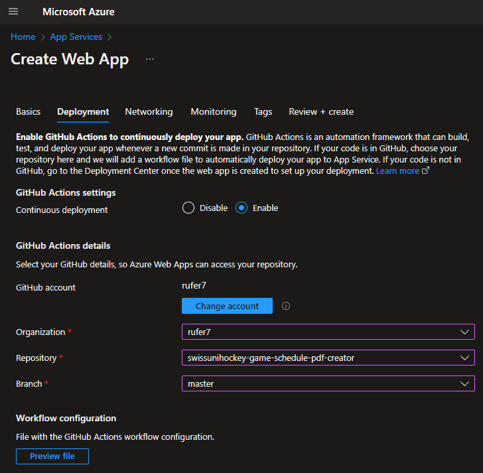The width and height of the screenshot is (483, 473).
Task: Expand the Organization dropdown
Action: coord(328,332)
